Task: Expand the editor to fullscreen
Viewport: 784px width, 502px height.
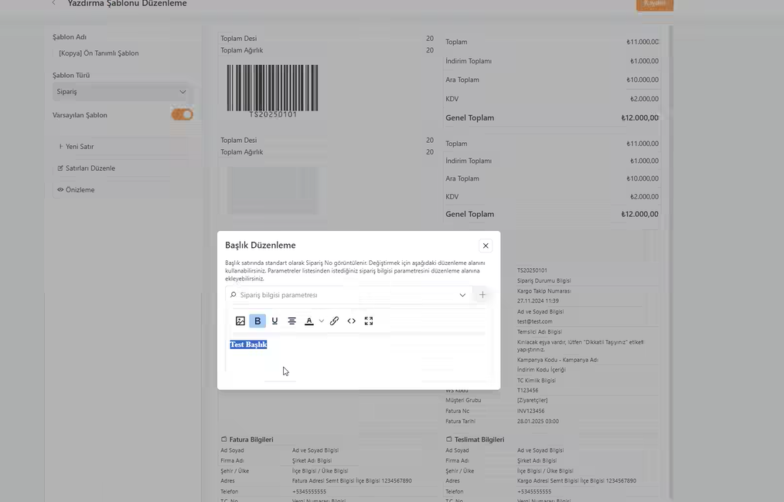Action: pos(369,321)
